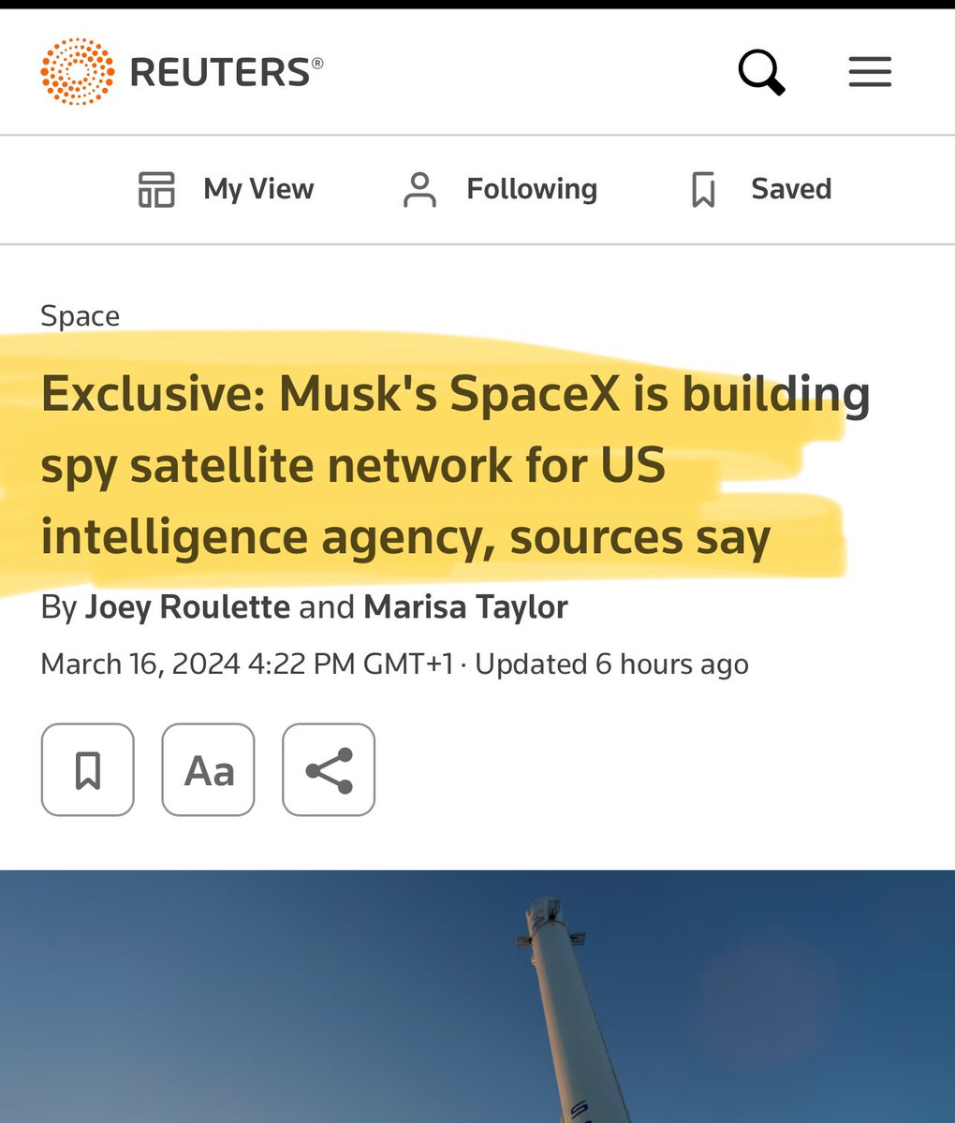The width and height of the screenshot is (955, 1123).
Task: Open the Saved articles tab
Action: [790, 189]
